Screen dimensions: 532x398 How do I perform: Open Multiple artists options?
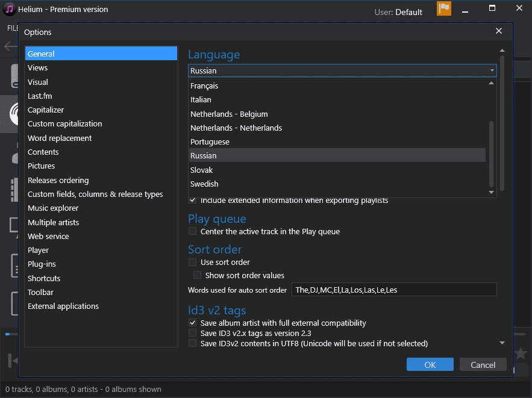(x=101, y=222)
